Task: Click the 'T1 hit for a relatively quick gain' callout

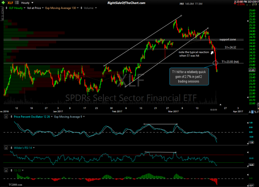Action: click(189, 77)
